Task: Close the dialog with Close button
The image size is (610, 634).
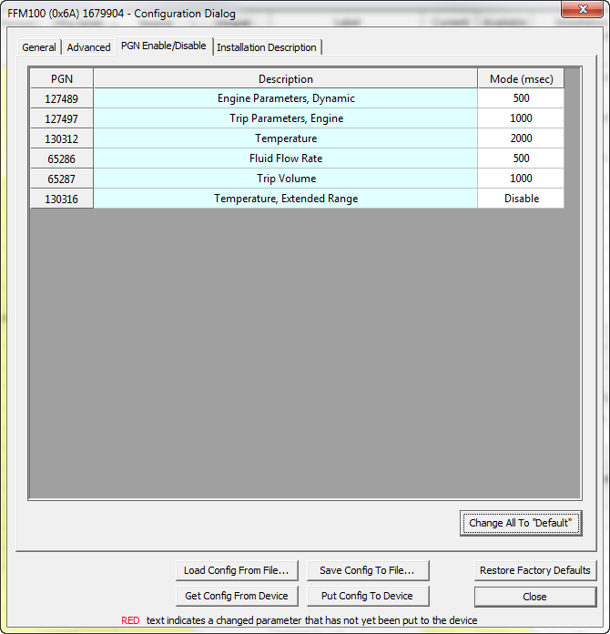Action: [534, 597]
